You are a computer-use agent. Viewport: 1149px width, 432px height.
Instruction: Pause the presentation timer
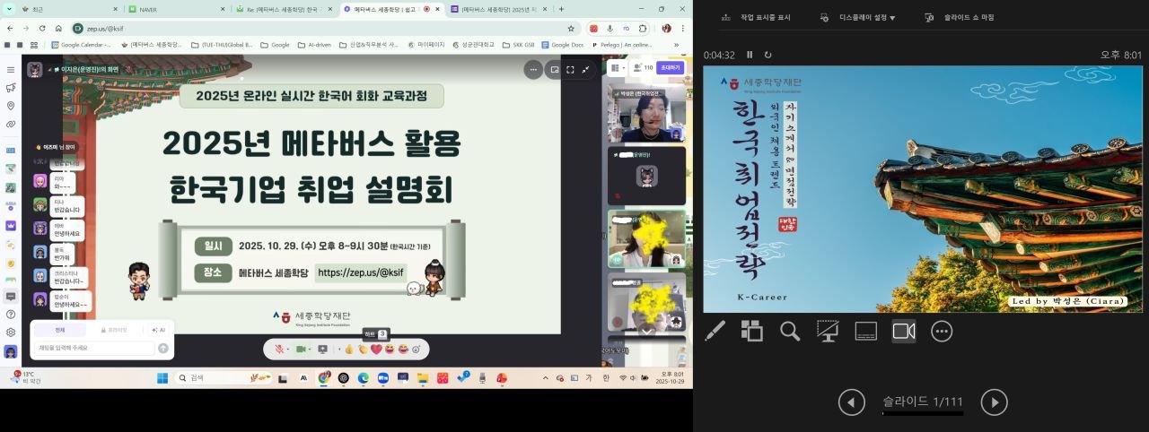point(750,56)
